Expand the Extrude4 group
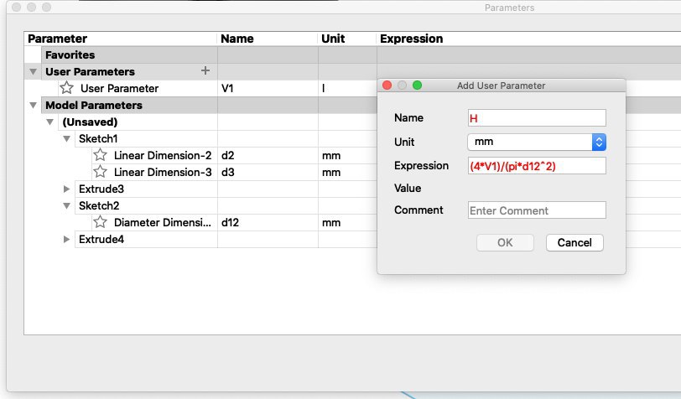681x399 pixels. (x=66, y=239)
